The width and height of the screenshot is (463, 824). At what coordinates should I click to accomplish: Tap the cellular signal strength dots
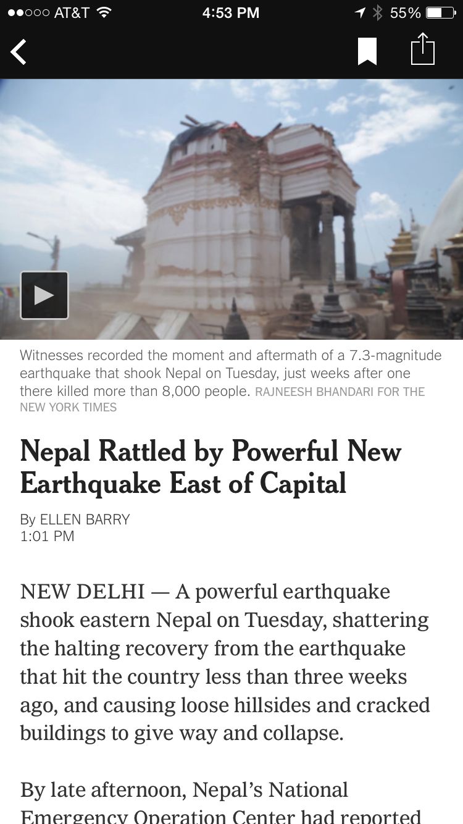28,12
